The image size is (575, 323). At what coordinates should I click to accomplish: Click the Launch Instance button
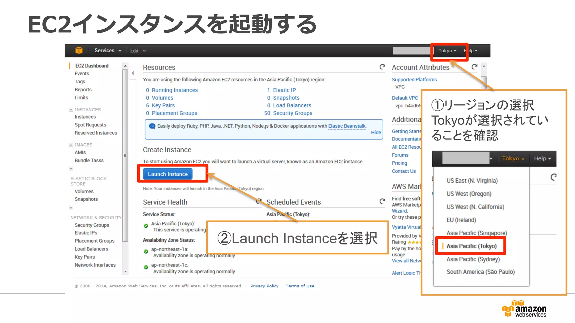pyautogui.click(x=168, y=174)
